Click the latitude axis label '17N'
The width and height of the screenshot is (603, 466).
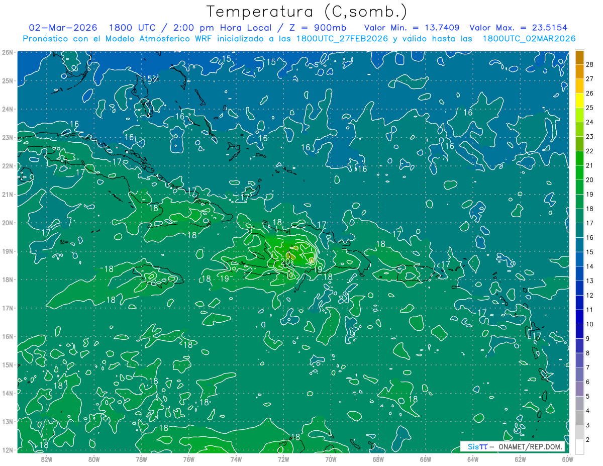(8, 308)
